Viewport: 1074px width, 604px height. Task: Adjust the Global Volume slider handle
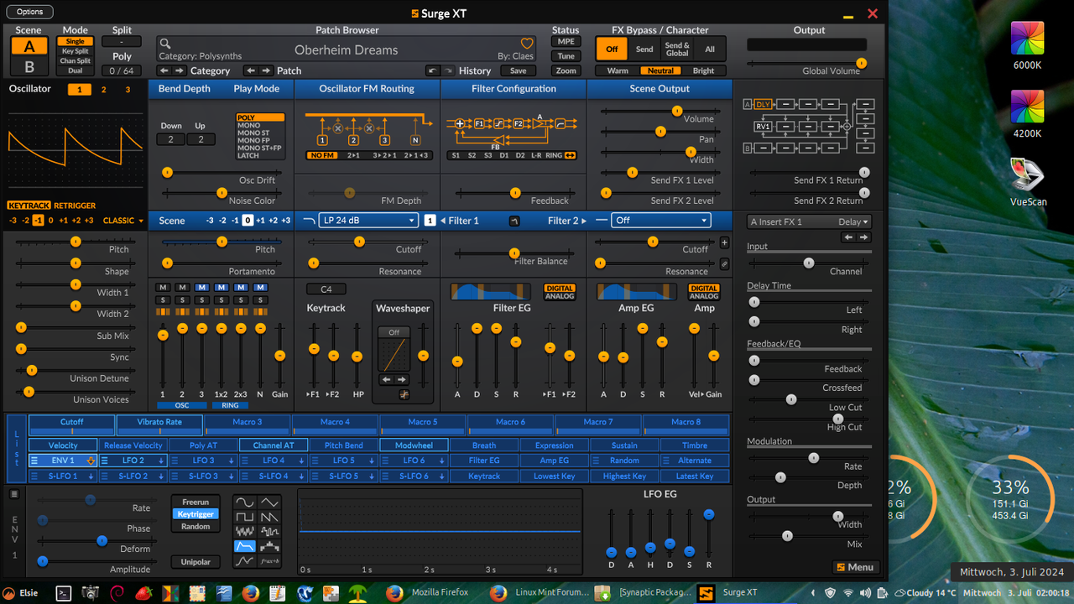[861, 64]
